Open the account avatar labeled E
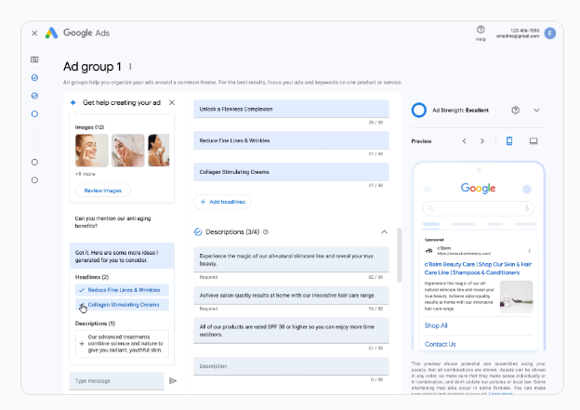The image size is (580, 410). [x=549, y=33]
